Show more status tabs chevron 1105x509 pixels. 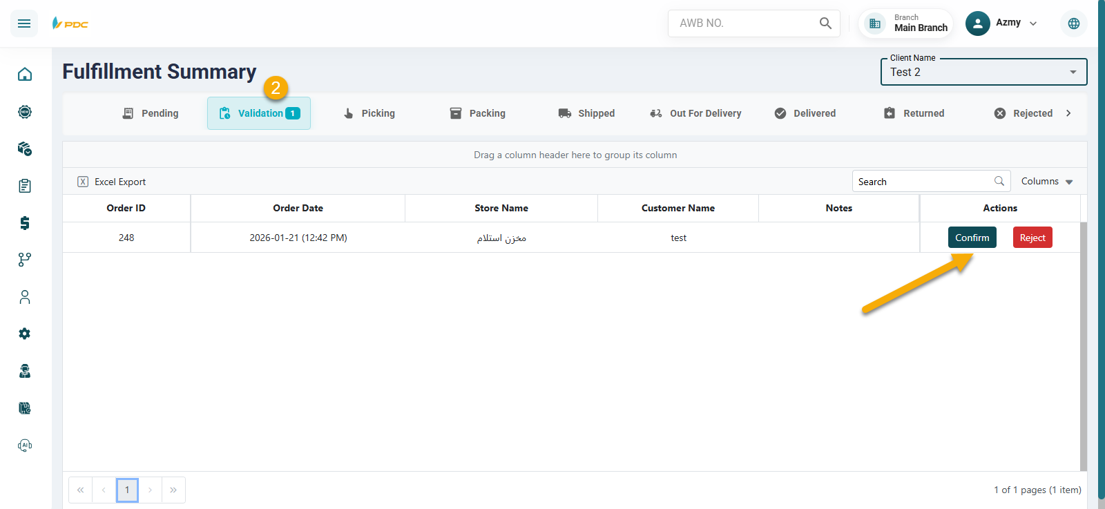tap(1068, 113)
